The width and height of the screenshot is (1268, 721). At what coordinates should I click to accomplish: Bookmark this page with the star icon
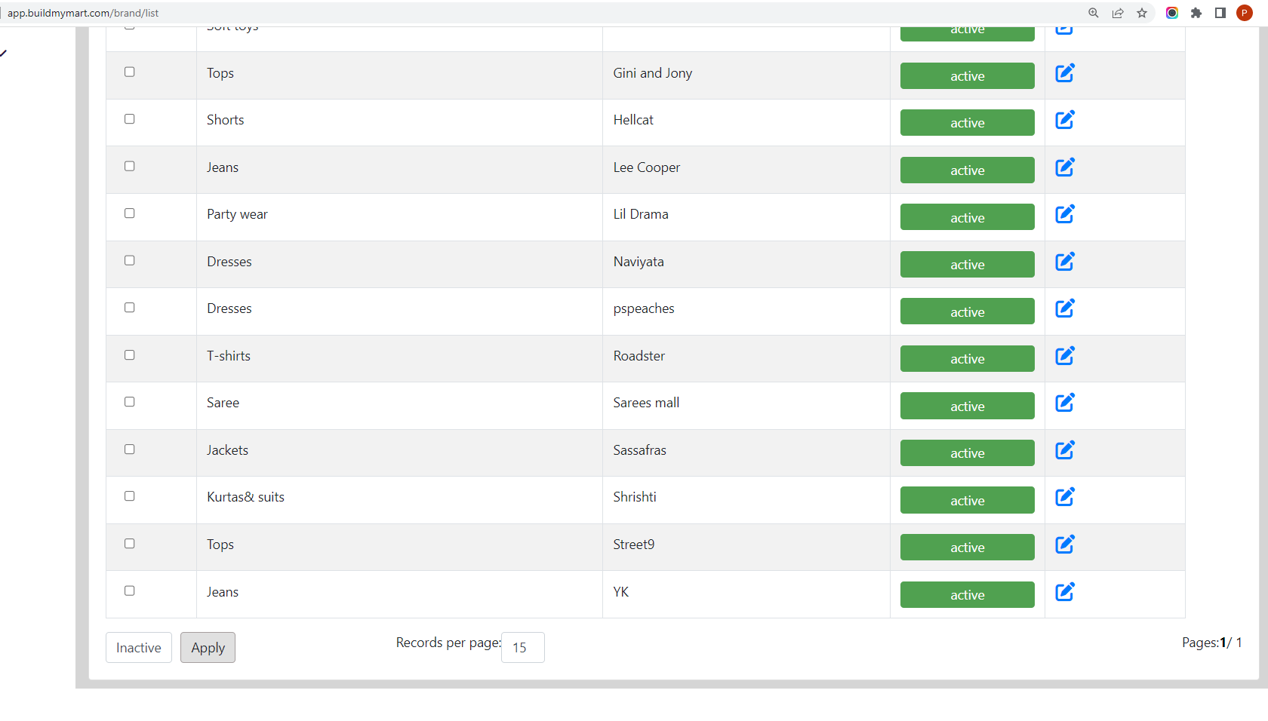(x=1142, y=13)
